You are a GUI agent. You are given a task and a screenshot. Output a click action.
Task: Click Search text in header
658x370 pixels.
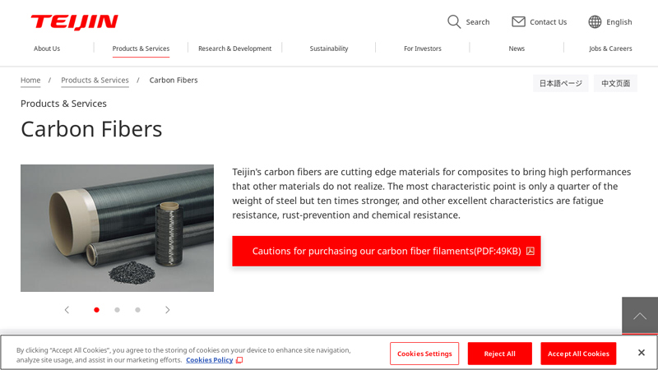[478, 22]
